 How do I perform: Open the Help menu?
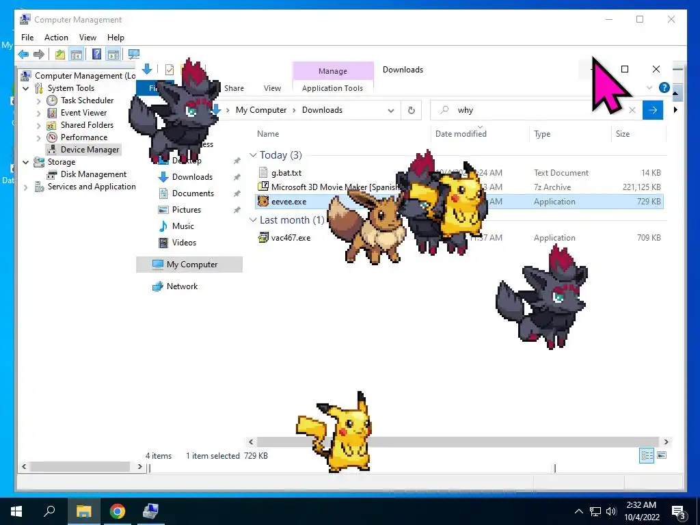click(116, 38)
